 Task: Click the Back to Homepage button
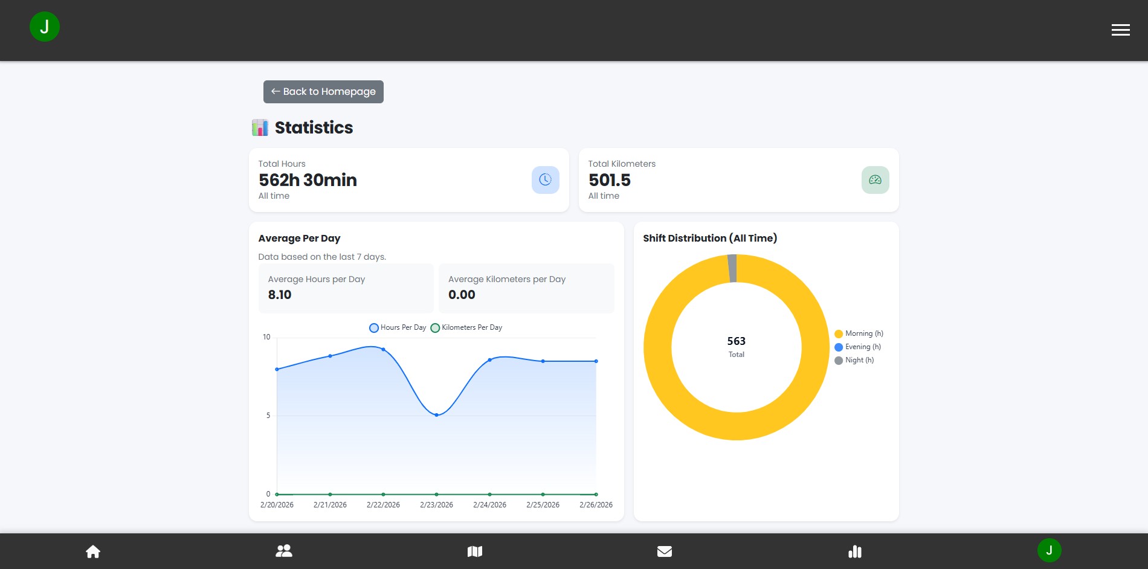click(323, 92)
